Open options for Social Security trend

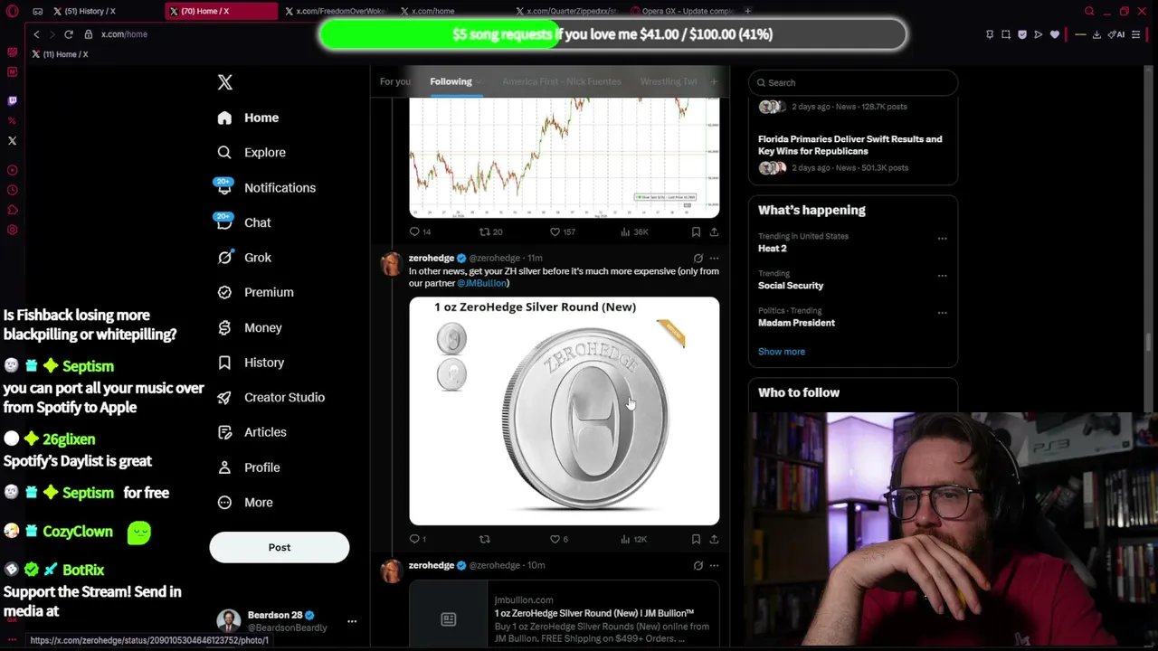pos(942,276)
